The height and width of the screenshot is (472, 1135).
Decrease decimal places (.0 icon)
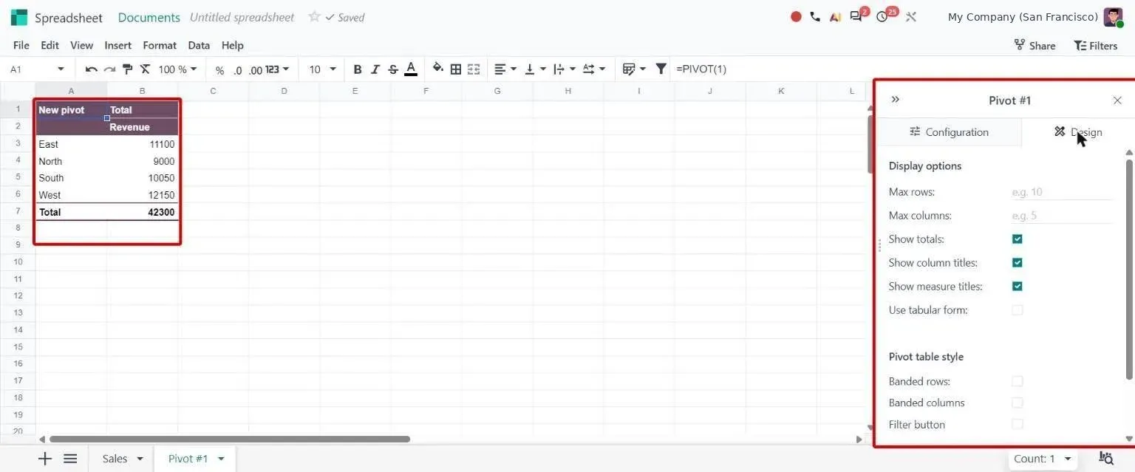(x=237, y=70)
